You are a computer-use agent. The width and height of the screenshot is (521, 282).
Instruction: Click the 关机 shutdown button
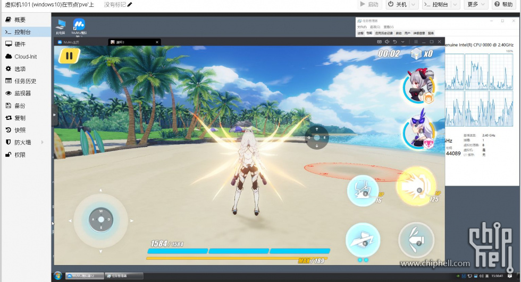pyautogui.click(x=398, y=4)
